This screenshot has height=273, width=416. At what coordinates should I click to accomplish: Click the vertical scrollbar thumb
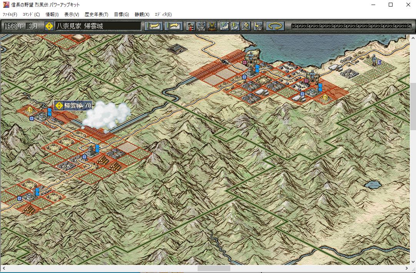[x=413, y=106]
